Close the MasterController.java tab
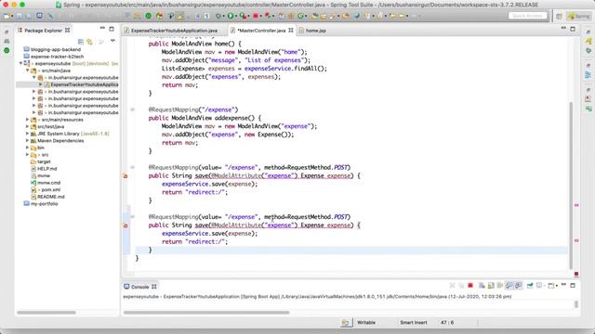This screenshot has width=595, height=334. click(x=291, y=30)
